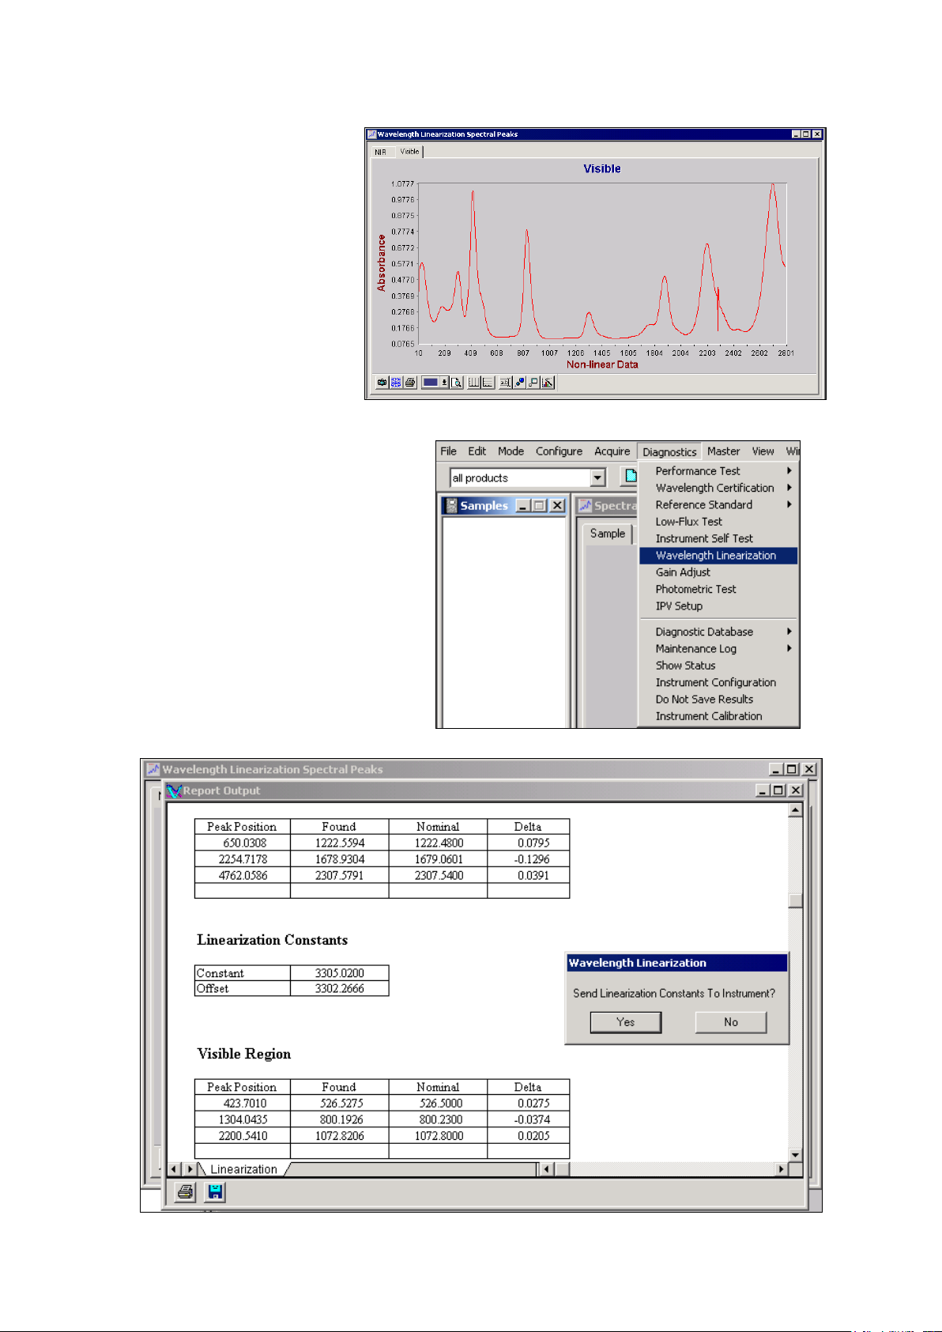Click the report's vertical scrollbar down arrow
The image size is (942, 1332).
[x=795, y=1154]
